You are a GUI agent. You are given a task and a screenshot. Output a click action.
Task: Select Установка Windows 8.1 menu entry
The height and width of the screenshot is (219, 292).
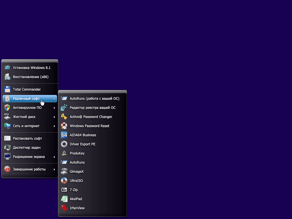(x=31, y=68)
